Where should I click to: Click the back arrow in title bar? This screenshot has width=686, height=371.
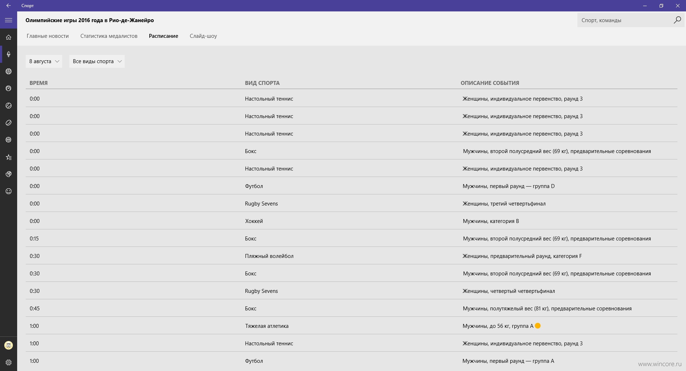[9, 6]
